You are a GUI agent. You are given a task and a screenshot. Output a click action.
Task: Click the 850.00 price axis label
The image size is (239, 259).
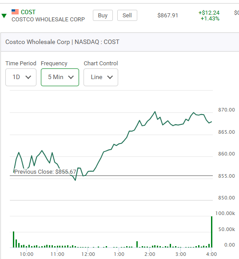[227, 198]
